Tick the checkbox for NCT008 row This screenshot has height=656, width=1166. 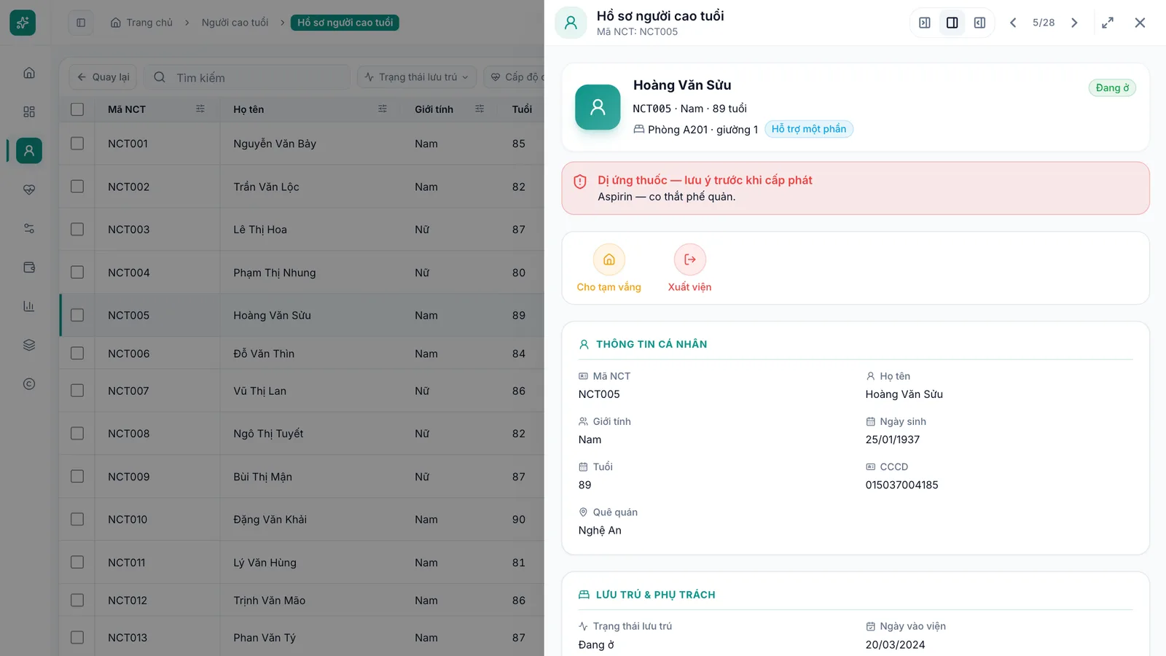77,433
